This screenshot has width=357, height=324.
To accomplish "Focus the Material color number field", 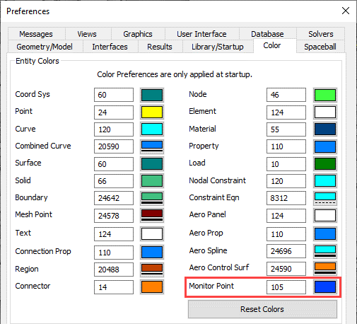I will point(286,129).
